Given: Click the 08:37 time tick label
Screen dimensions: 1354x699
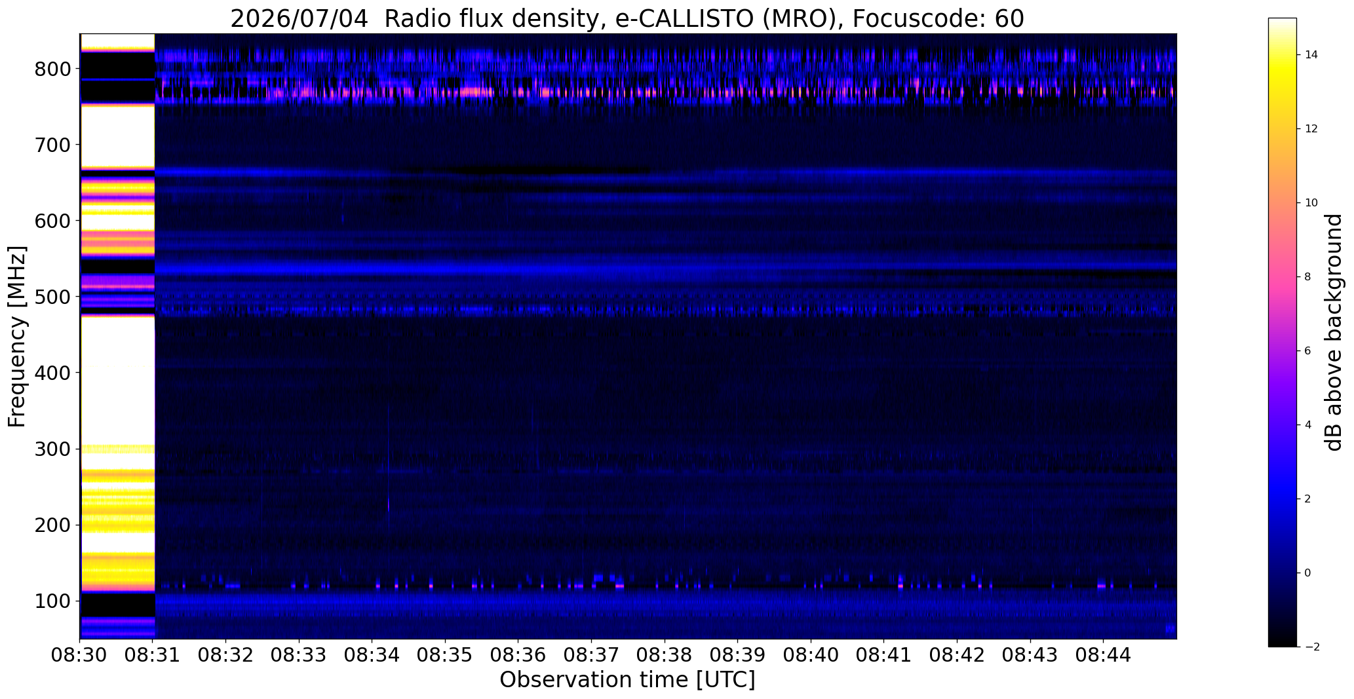Looking at the screenshot, I should pyautogui.click(x=591, y=654).
